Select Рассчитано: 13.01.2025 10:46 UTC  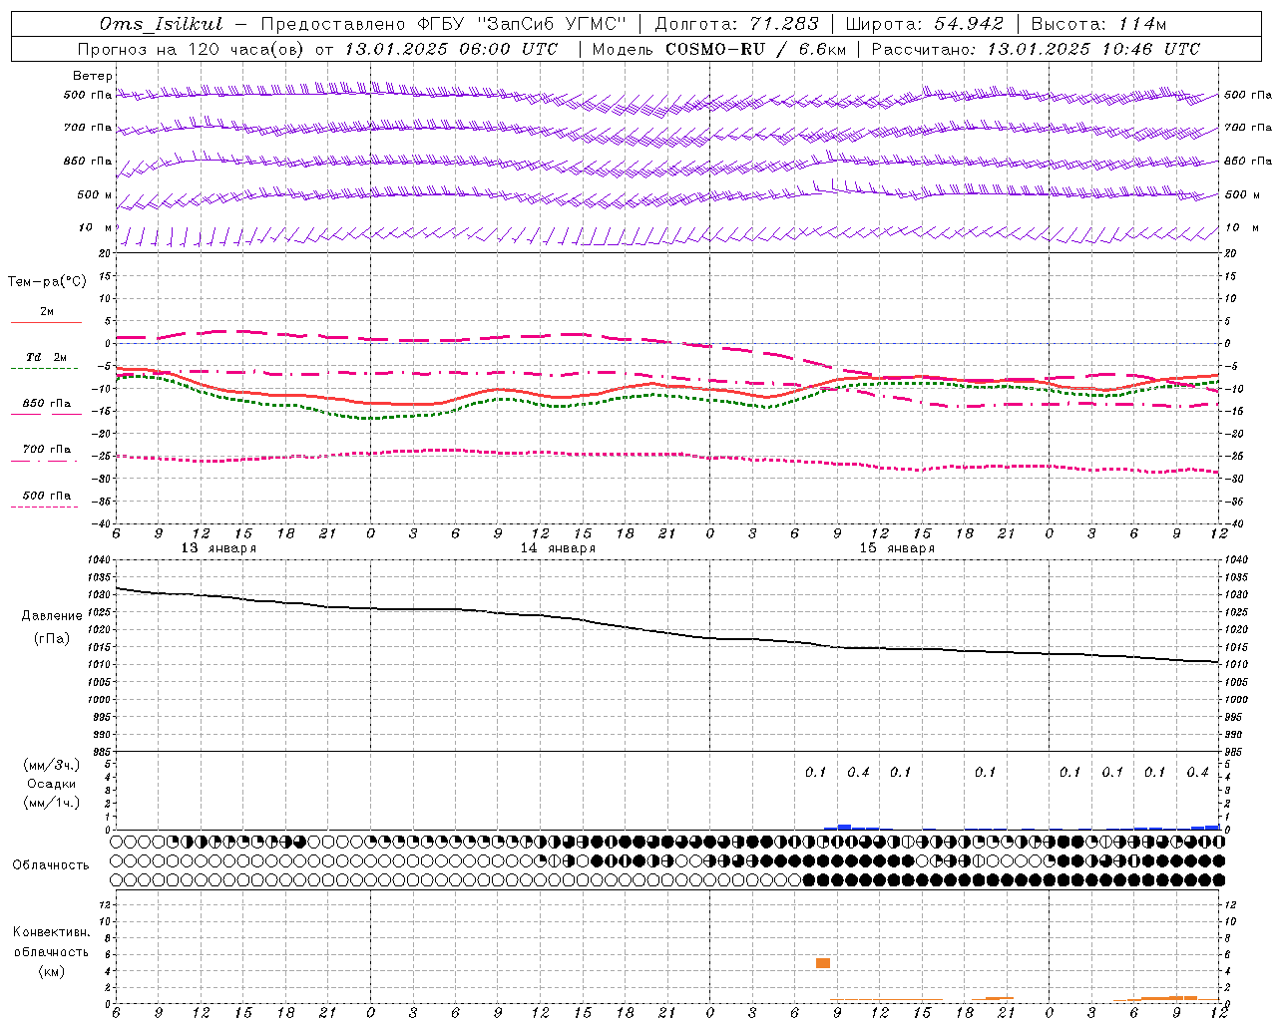click(x=1036, y=49)
